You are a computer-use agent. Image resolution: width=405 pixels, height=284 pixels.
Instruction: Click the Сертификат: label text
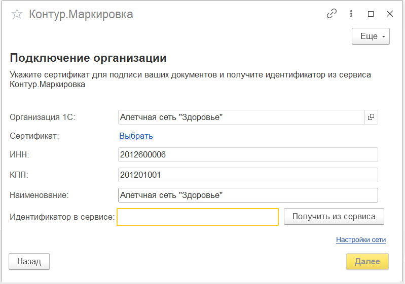point(34,136)
